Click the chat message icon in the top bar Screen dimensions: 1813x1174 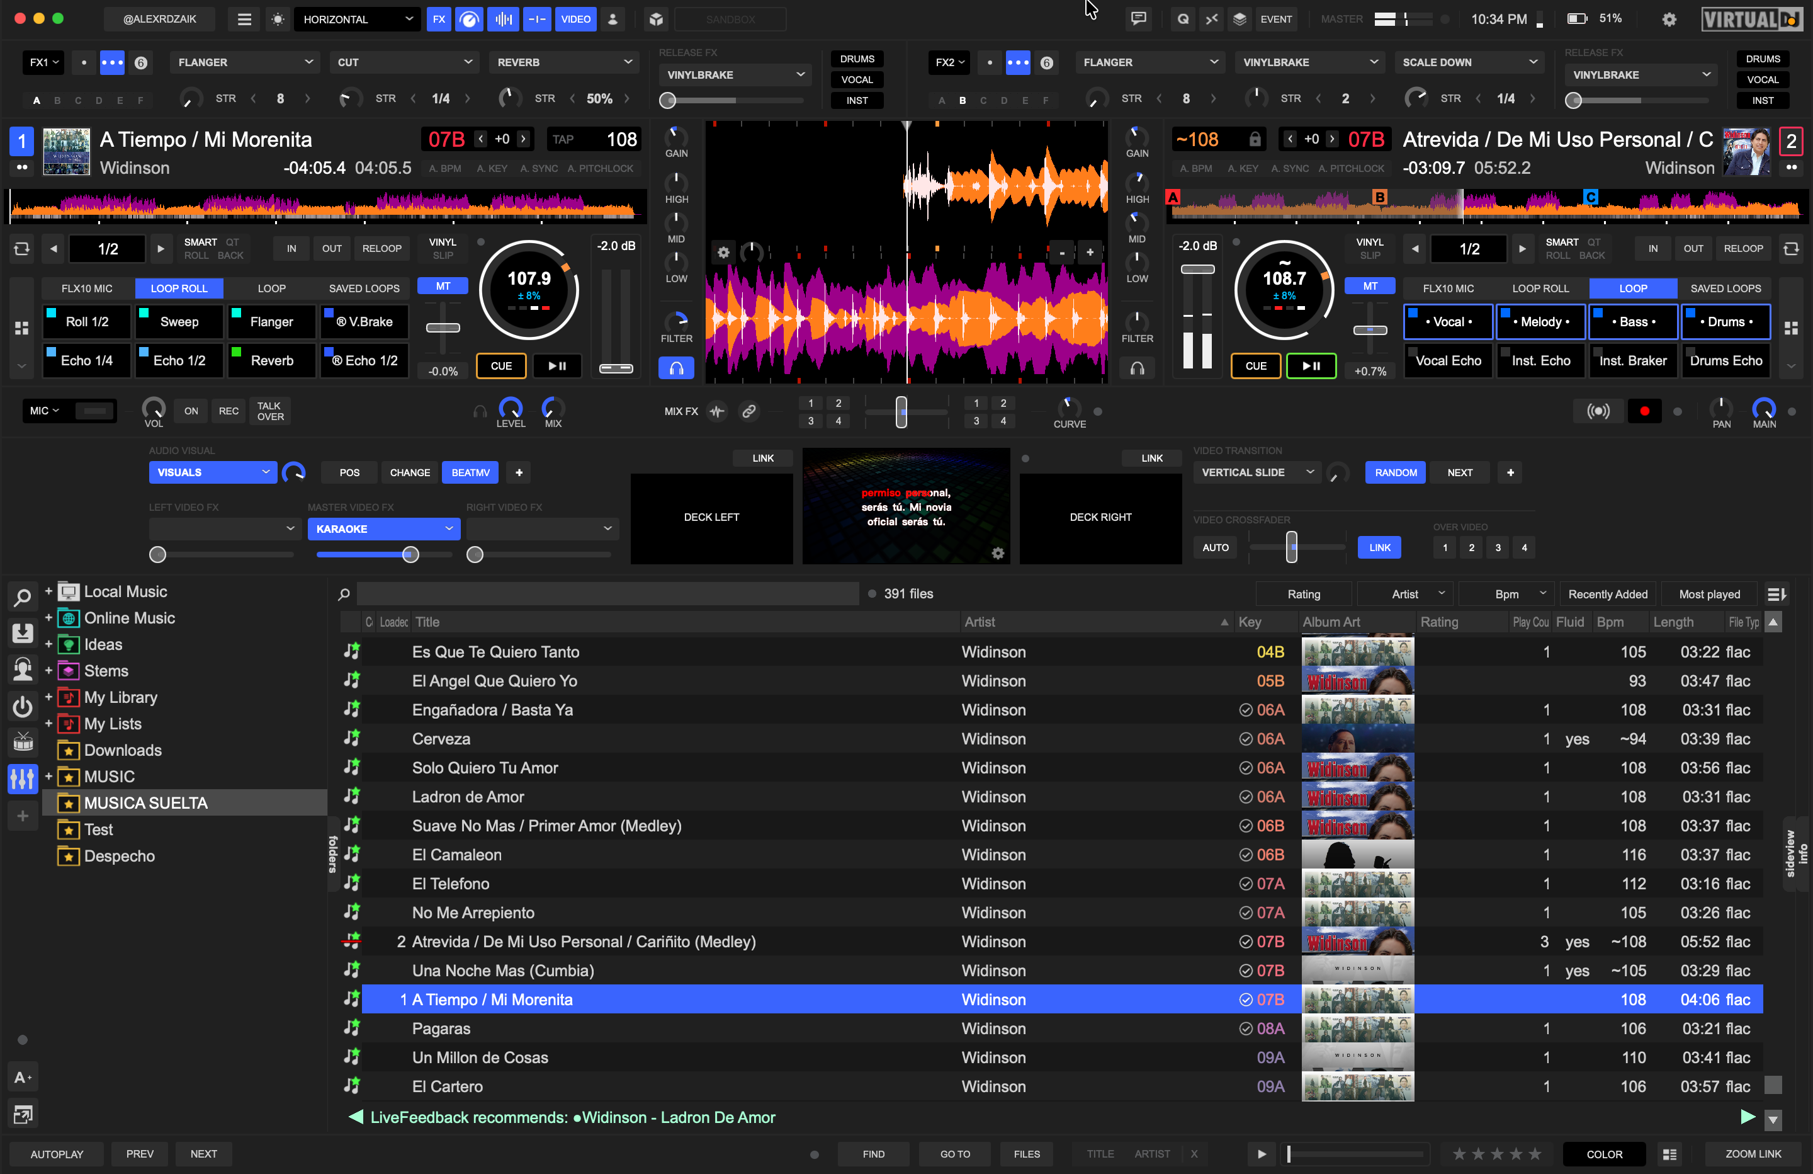tap(1138, 19)
